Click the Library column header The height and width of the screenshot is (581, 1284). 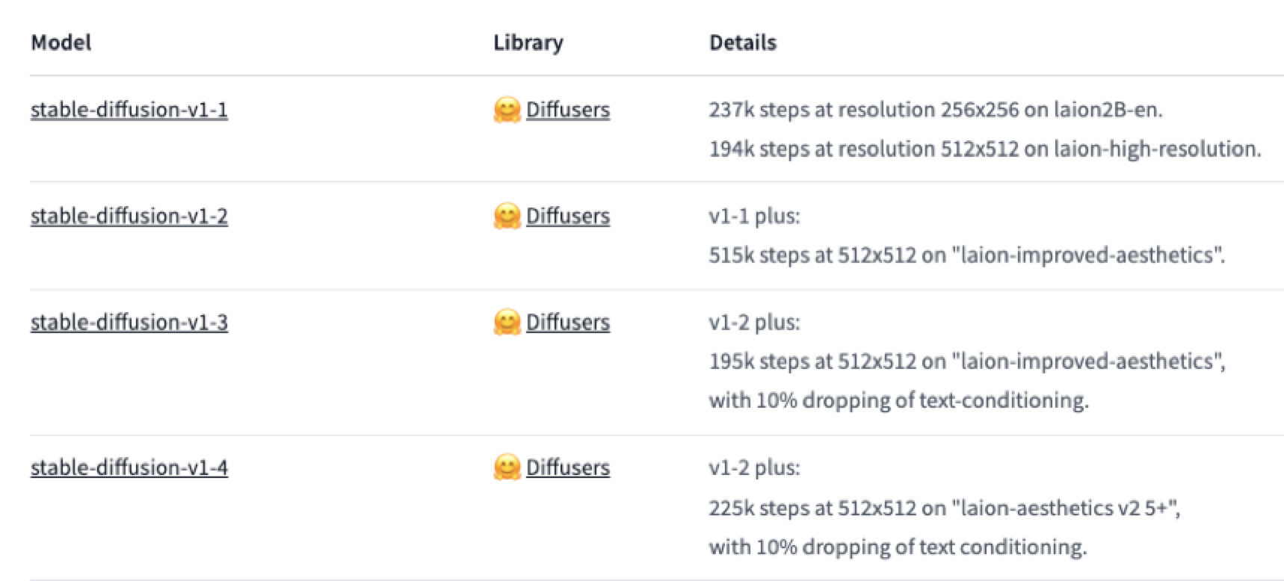(x=528, y=43)
